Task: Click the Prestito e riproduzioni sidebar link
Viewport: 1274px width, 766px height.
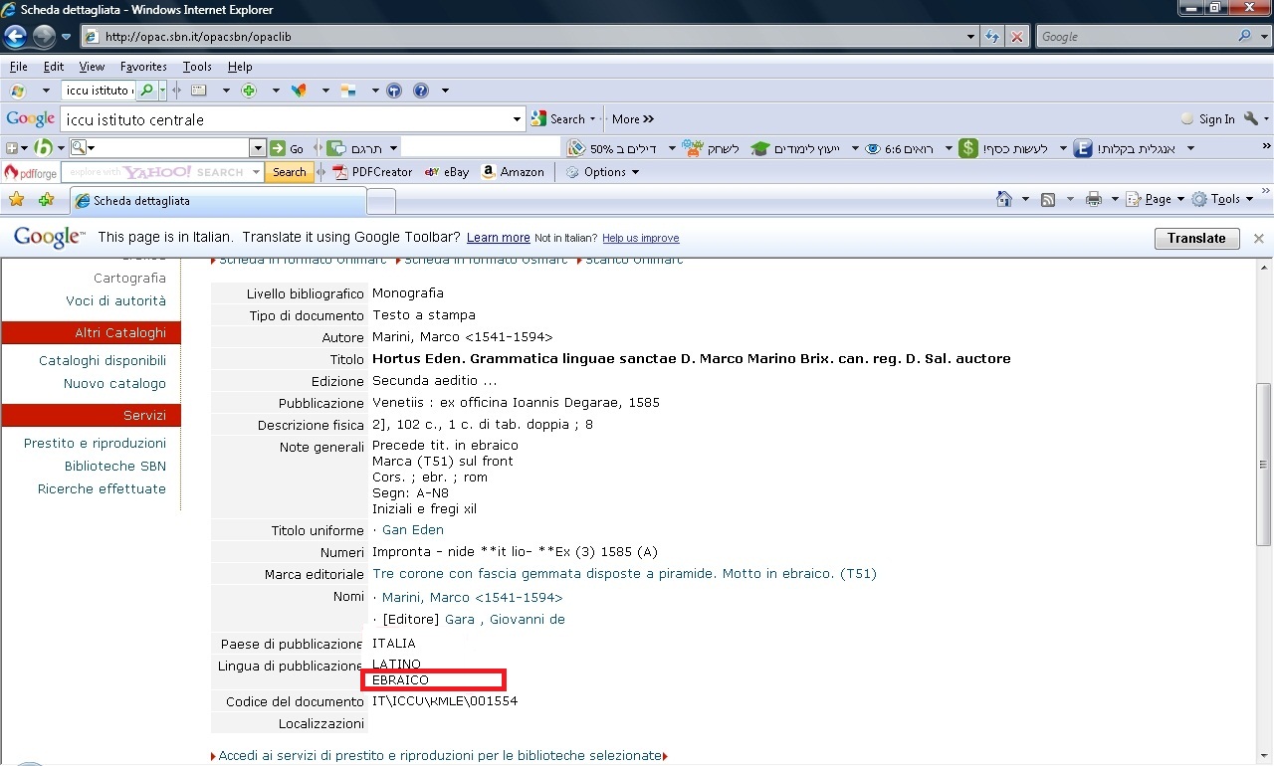Action: point(95,444)
